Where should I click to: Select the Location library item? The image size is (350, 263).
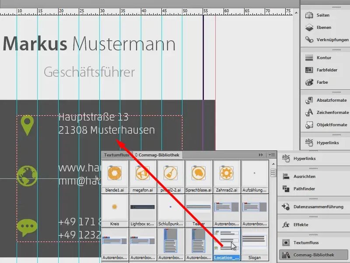(x=227, y=244)
